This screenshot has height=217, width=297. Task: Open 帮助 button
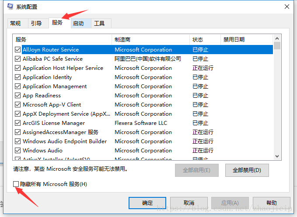pyautogui.click(x=272, y=203)
